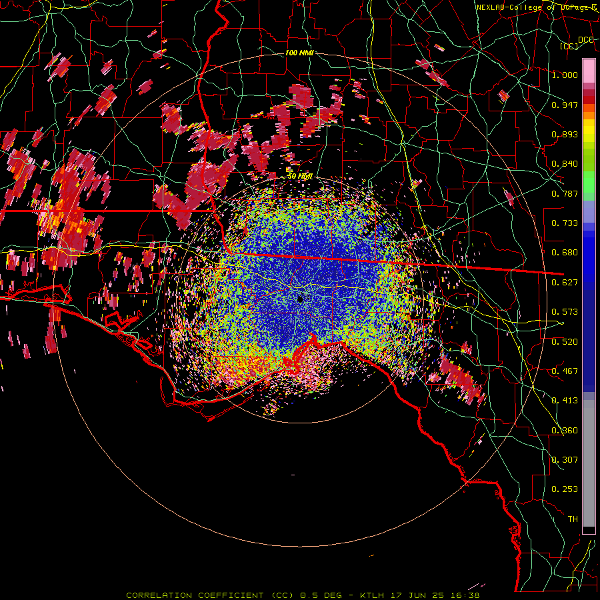Click the 0.520 color scale value
600x600 pixels.
point(565,341)
